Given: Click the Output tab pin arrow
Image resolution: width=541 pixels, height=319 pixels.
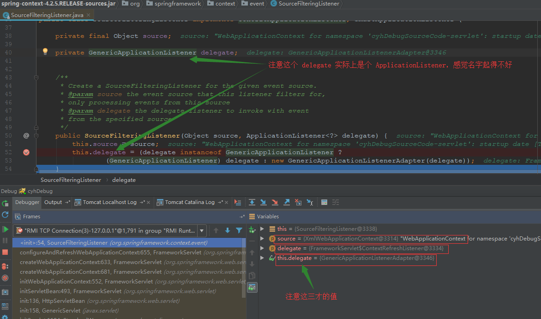Looking at the screenshot, I should 67,202.
